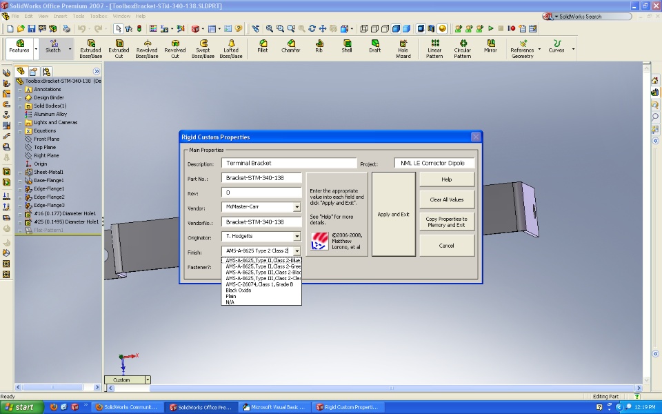Expand the Annotations tree node
This screenshot has width=662, height=414.
click(20, 90)
